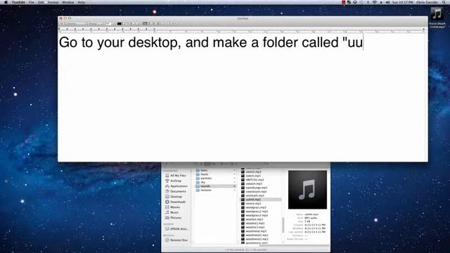
Task: Open the Edit menu
Action: 41,2
